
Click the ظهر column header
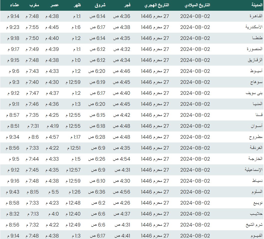point(76,5)
